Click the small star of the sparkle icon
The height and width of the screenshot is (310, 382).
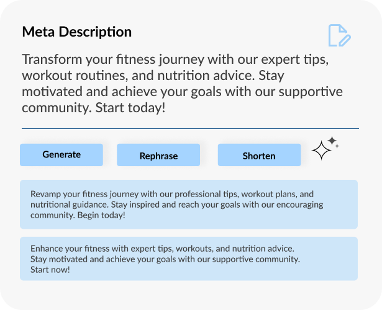click(x=334, y=142)
